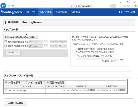
Task: Open the start hour 15時 dropdown
Action: point(54,42)
